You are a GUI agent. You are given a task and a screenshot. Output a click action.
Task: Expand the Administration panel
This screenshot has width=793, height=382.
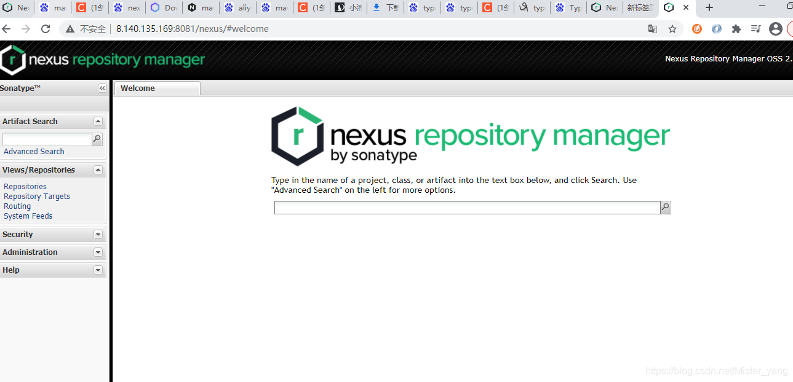98,252
